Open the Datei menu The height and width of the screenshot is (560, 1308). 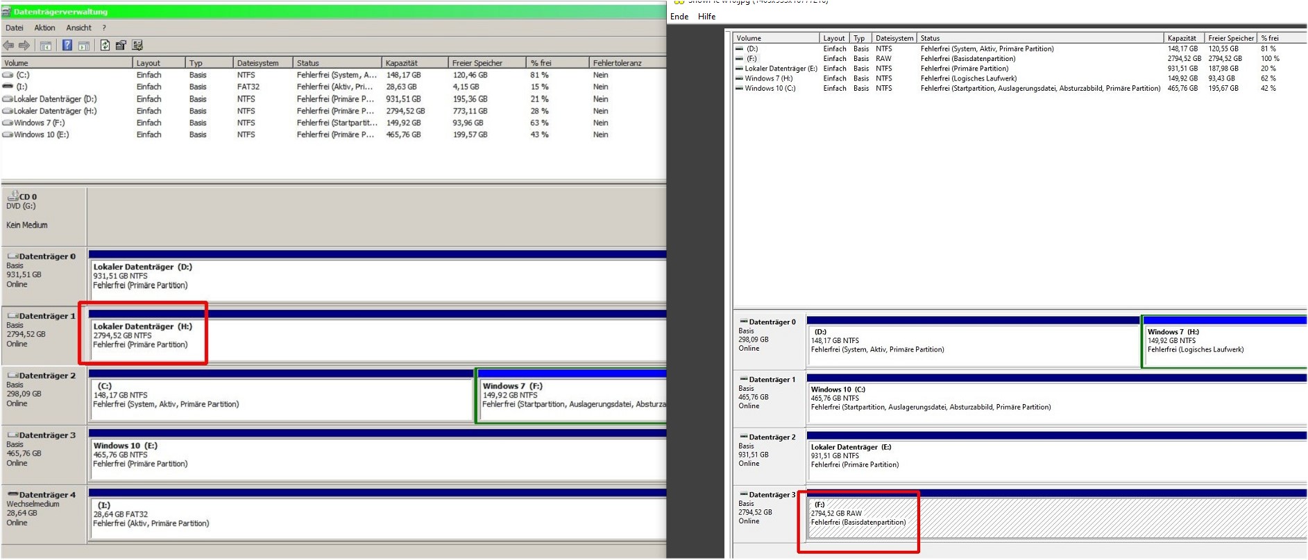coord(15,28)
